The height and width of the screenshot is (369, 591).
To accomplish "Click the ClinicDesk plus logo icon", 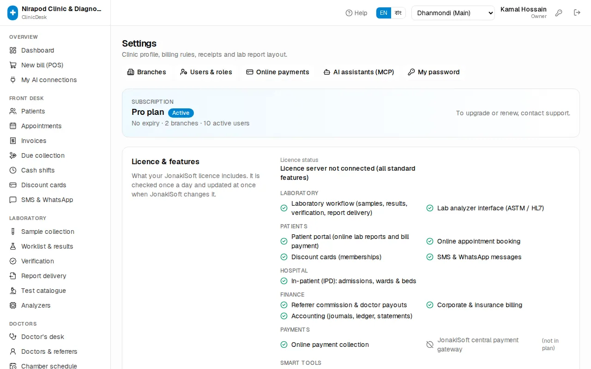I will point(13,13).
